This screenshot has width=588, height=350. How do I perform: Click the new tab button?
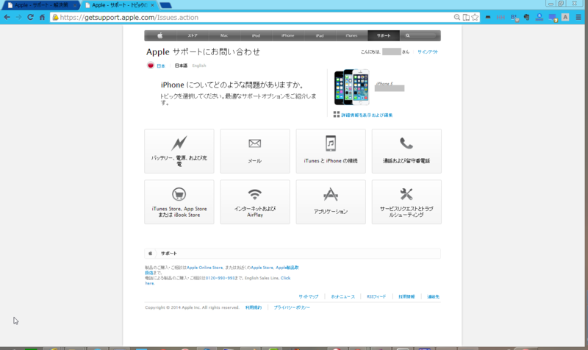tap(165, 5)
